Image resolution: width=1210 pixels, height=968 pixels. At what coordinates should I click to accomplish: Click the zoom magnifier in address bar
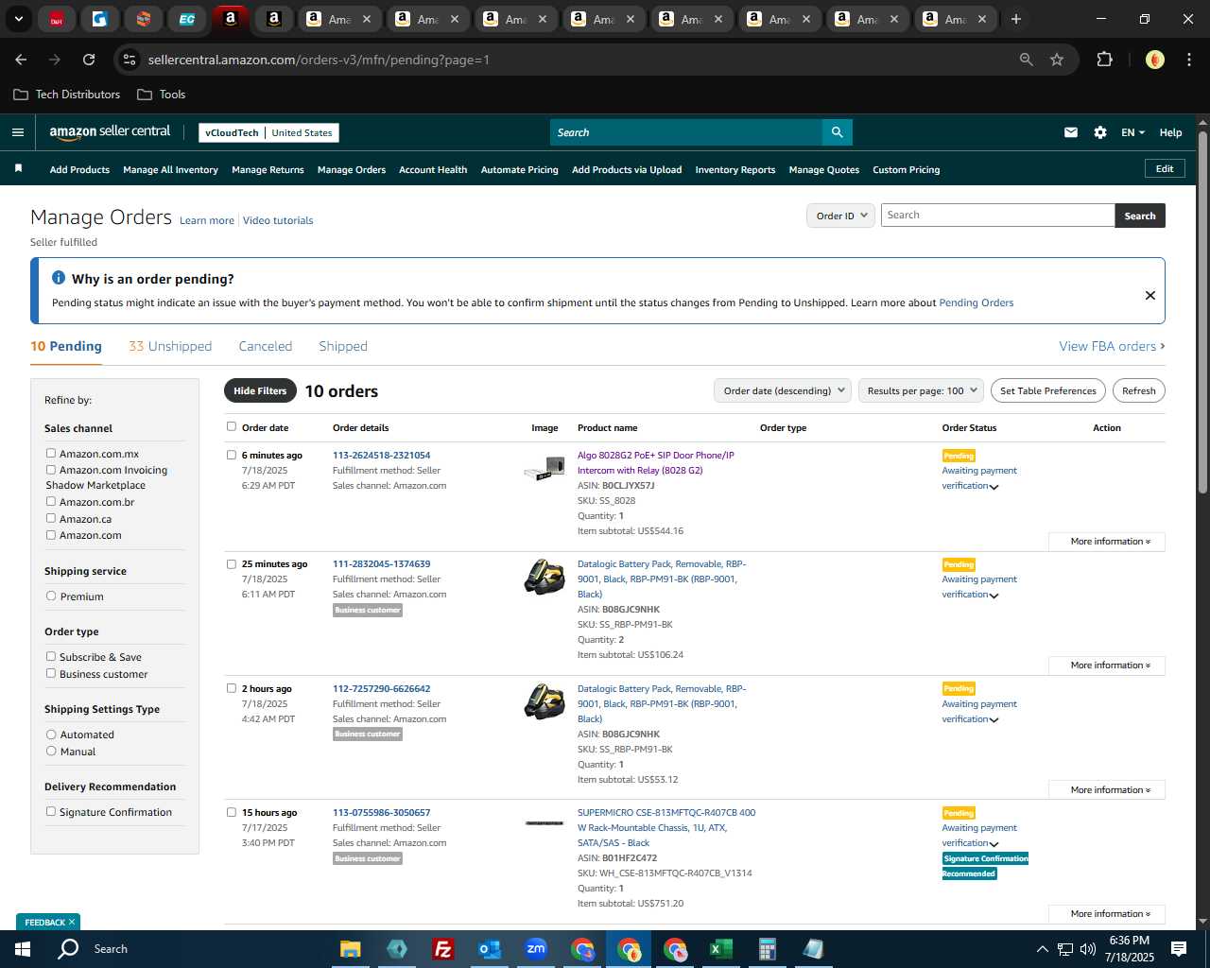(1027, 60)
